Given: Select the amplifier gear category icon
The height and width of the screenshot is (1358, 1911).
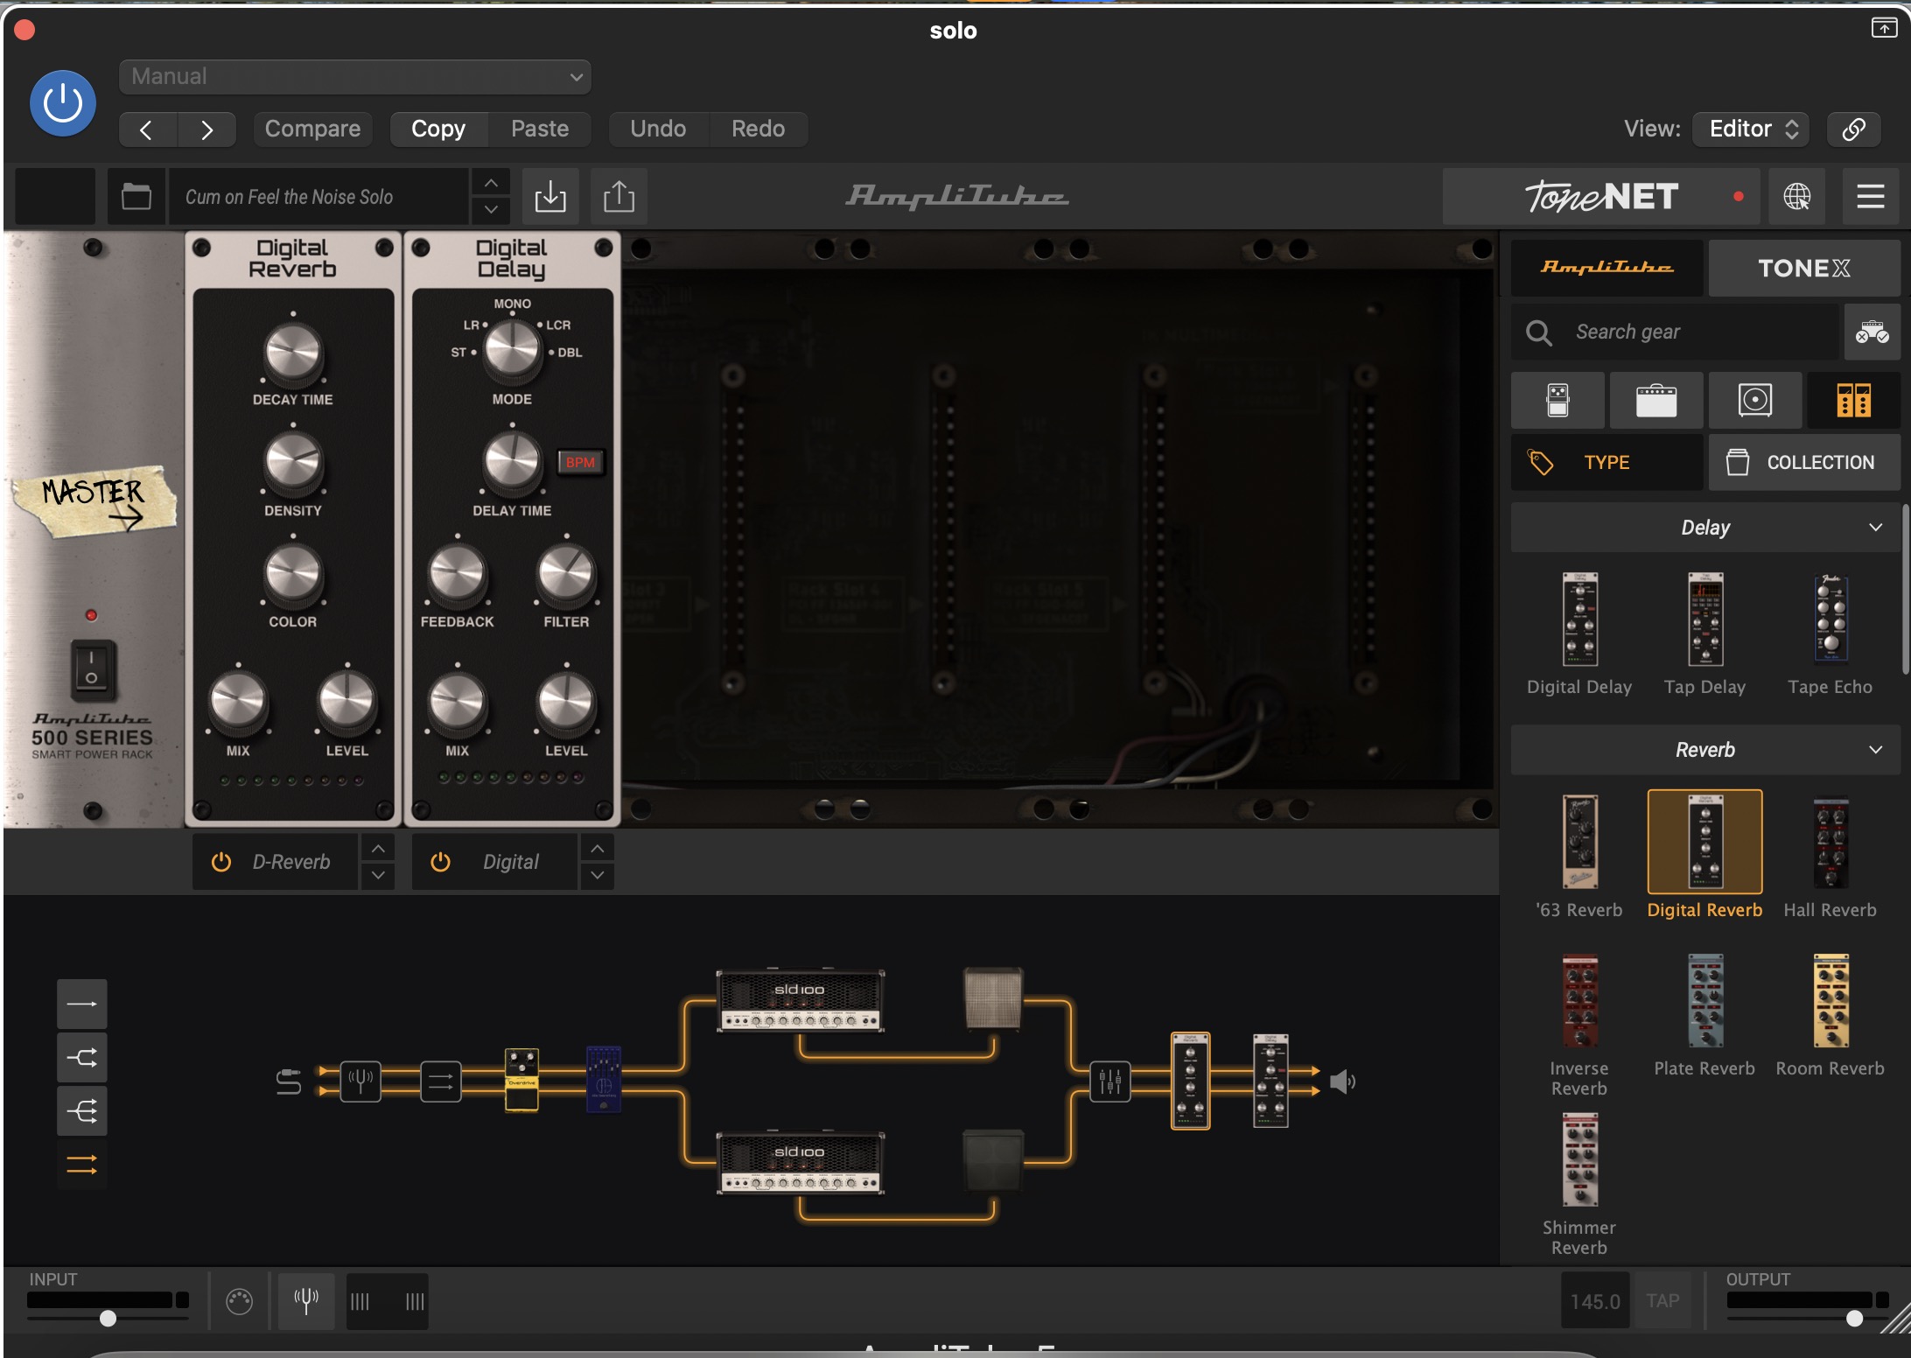Looking at the screenshot, I should click(1655, 400).
